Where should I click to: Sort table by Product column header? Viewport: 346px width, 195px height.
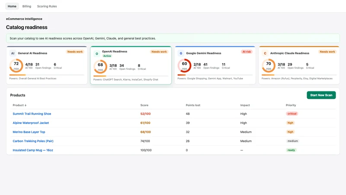click(19, 105)
